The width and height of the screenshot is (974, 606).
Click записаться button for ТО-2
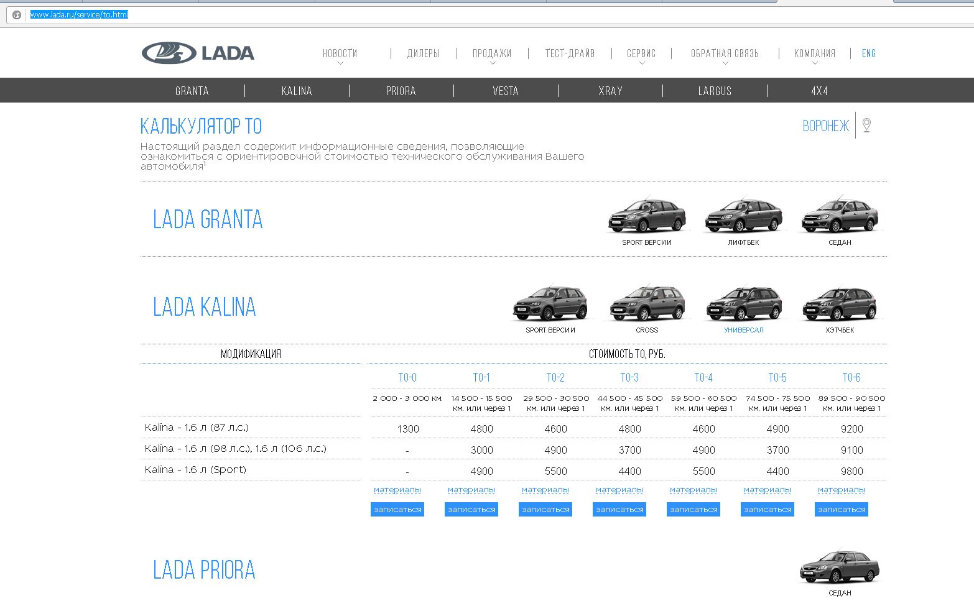tap(545, 510)
